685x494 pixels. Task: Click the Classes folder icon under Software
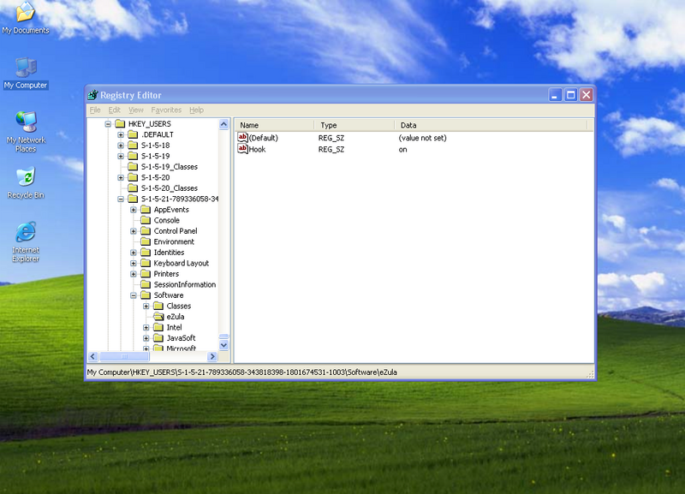158,306
